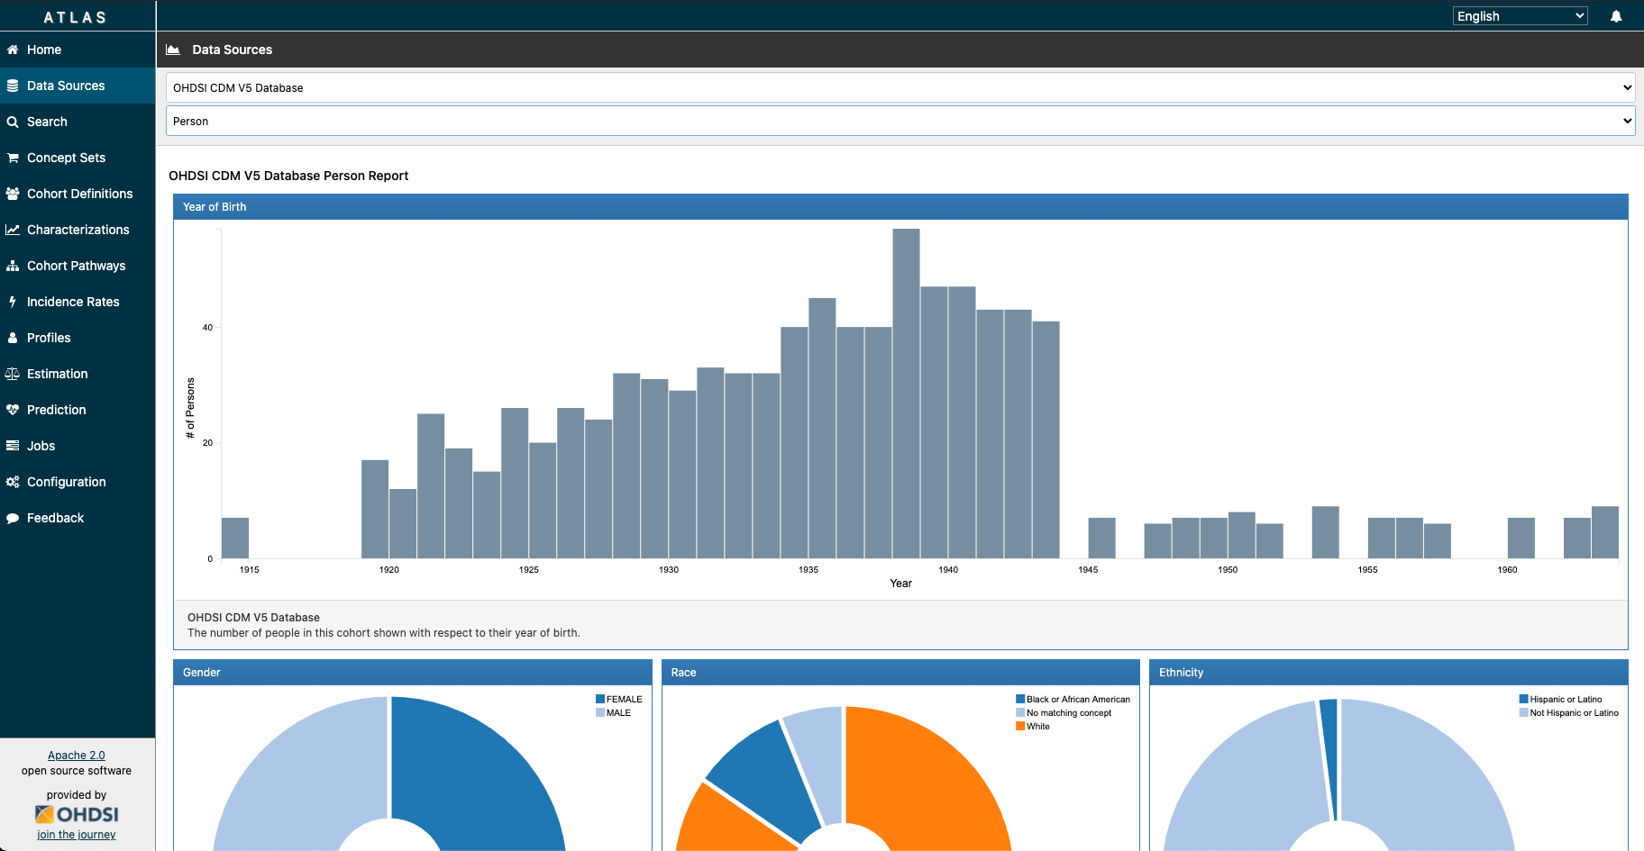
Task: Click the Estimation balance scale icon
Action: point(13,374)
